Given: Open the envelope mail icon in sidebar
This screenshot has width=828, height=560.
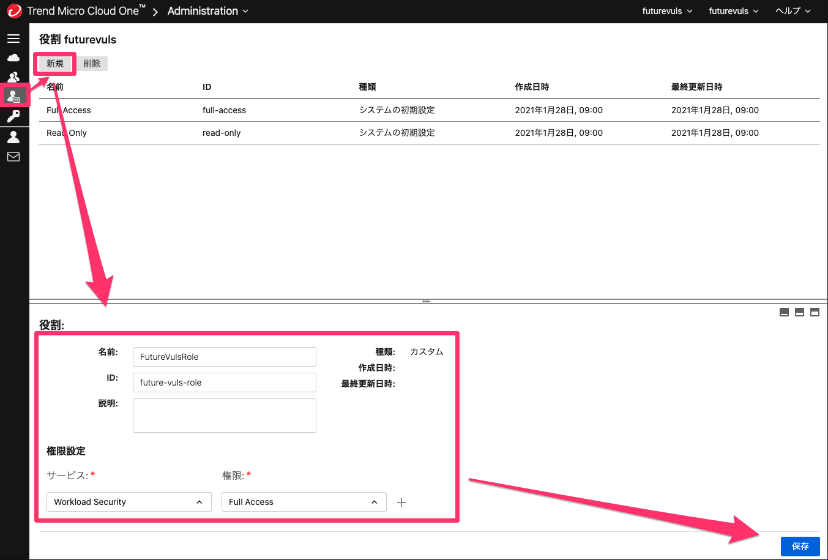Looking at the screenshot, I should click(x=13, y=157).
